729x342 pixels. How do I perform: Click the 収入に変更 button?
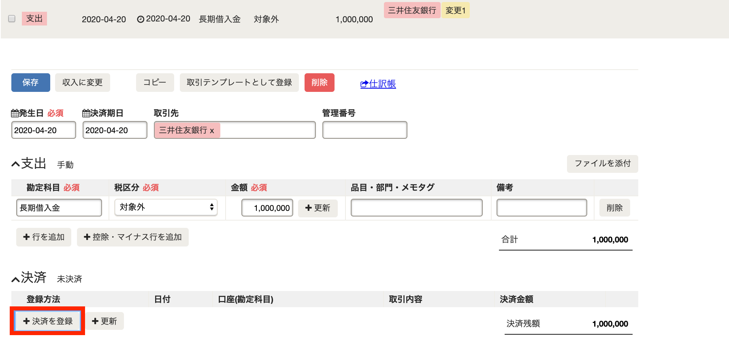[83, 83]
